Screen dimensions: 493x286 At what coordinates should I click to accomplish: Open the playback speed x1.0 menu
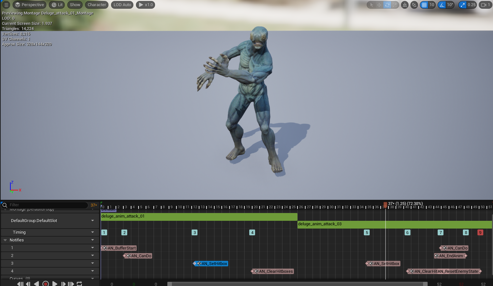click(x=146, y=5)
